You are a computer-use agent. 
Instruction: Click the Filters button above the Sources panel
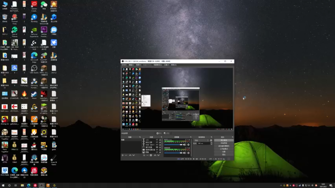(167, 133)
